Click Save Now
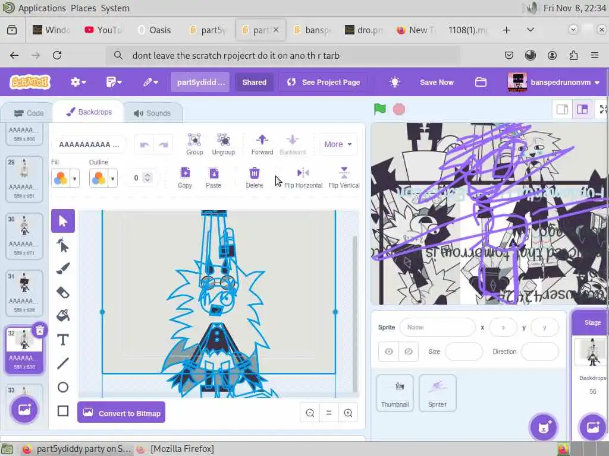Screen dimensions: 609x456 (437, 82)
